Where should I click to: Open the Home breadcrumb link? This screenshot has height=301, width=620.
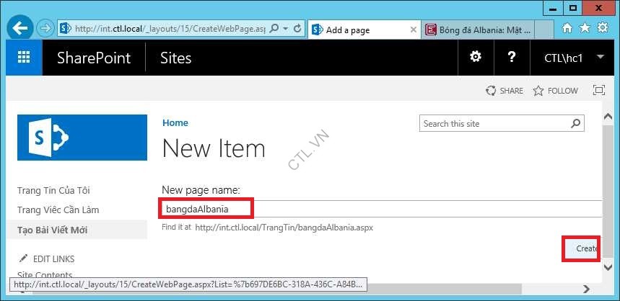(x=175, y=123)
